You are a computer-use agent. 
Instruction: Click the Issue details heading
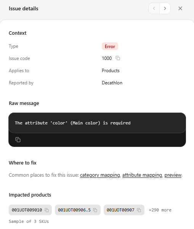[24, 8]
